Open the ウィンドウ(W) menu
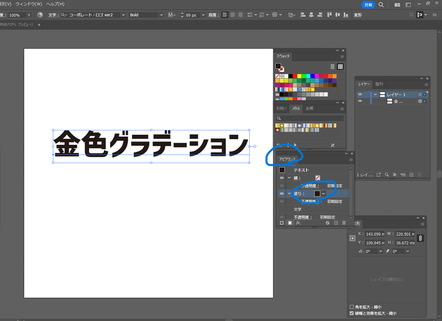This screenshot has height=321, width=442. tap(29, 4)
